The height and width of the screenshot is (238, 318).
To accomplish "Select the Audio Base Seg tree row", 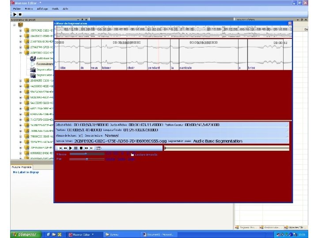I will 45,59.
